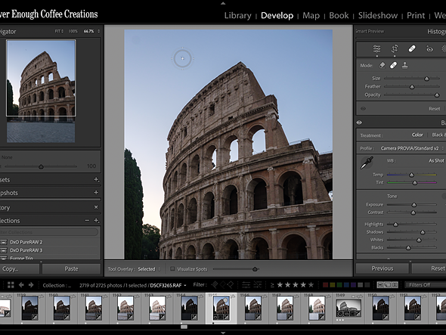The image size is (446, 335).
Task: Open Tool Overlay Selected dropdown
Action: pos(149,269)
